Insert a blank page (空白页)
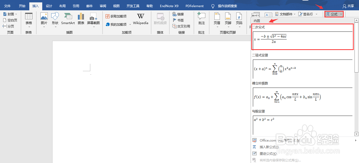 10,20
